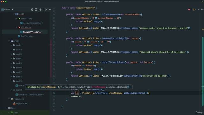Screen dimensions: 204x115
Task: Click the Expand All icon in Project panel
Action: pos(36,9)
